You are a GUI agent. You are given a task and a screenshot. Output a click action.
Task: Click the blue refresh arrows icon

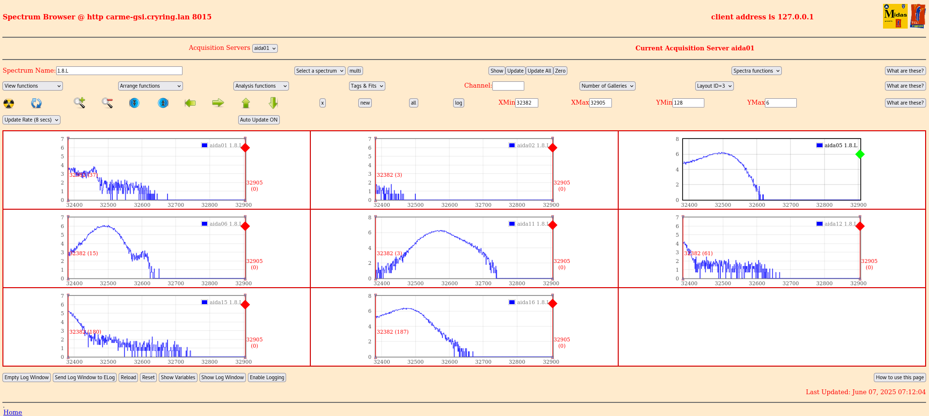click(36, 103)
